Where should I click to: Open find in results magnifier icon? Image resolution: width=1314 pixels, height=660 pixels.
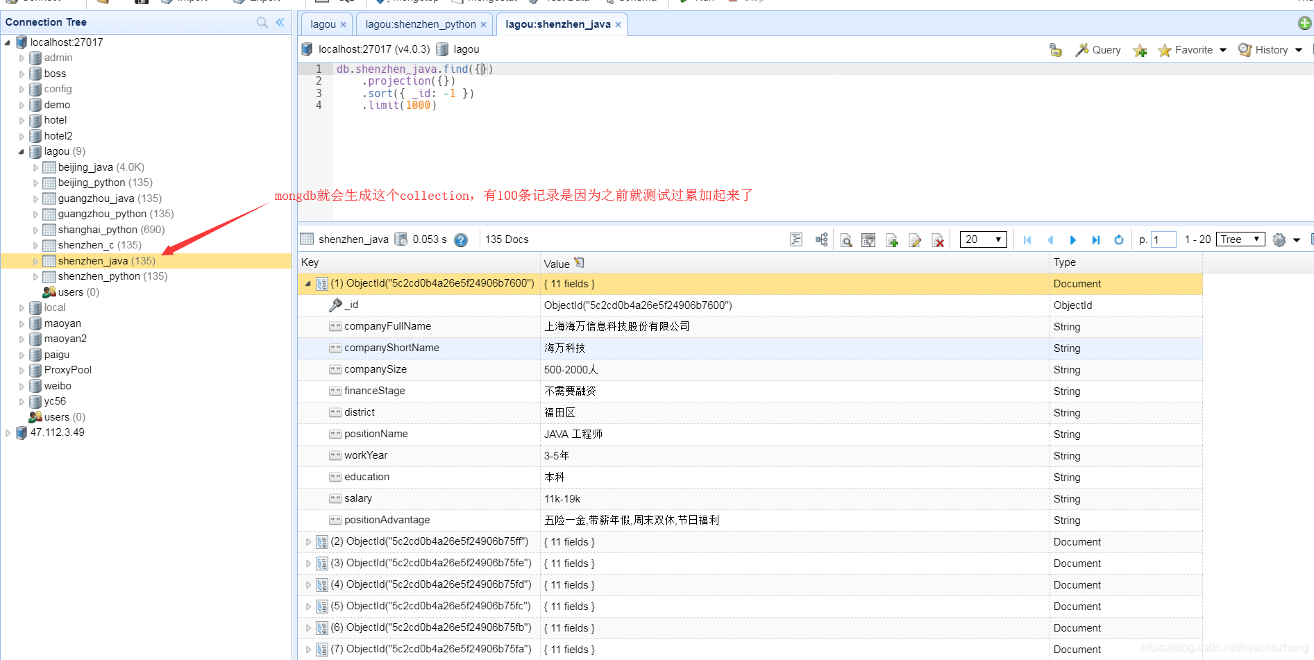pos(846,240)
